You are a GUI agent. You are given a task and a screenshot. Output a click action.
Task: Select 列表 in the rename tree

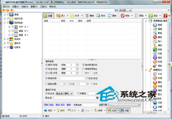click(x=157, y=54)
